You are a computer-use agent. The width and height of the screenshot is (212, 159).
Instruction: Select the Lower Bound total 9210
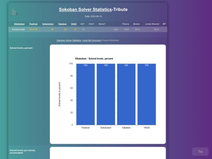click(x=156, y=29)
